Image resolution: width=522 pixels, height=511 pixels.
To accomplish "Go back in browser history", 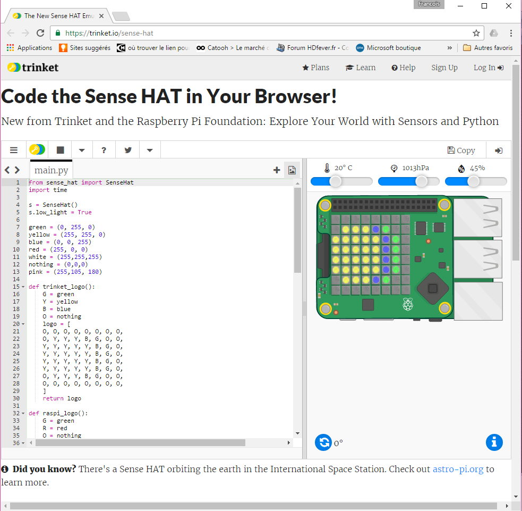I will 11,33.
